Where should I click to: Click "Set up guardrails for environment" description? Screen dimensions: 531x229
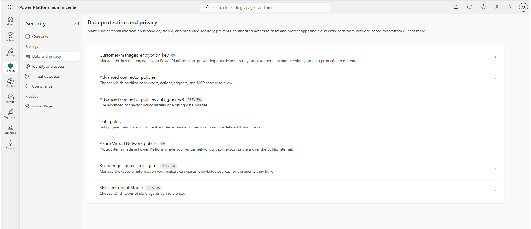point(180,127)
